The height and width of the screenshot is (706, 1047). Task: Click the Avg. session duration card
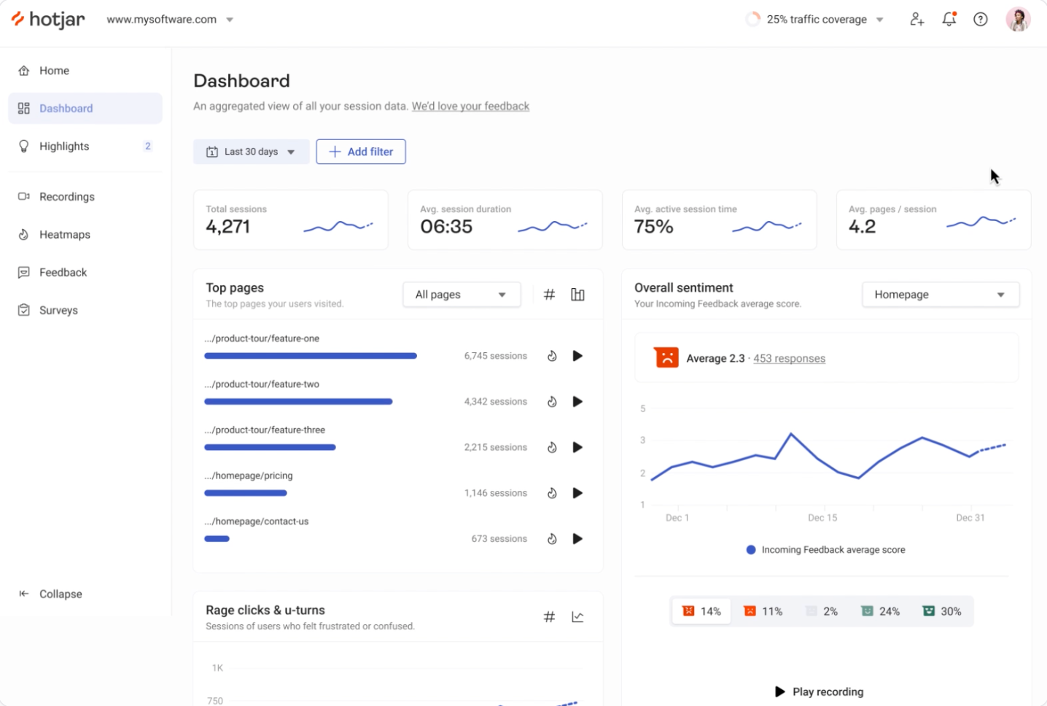click(x=505, y=220)
